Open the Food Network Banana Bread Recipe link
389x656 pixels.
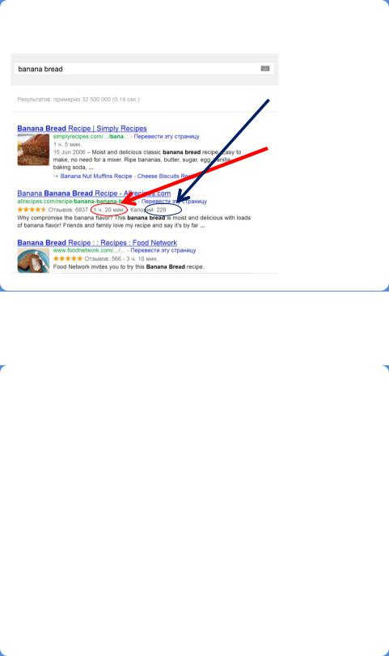click(97, 243)
